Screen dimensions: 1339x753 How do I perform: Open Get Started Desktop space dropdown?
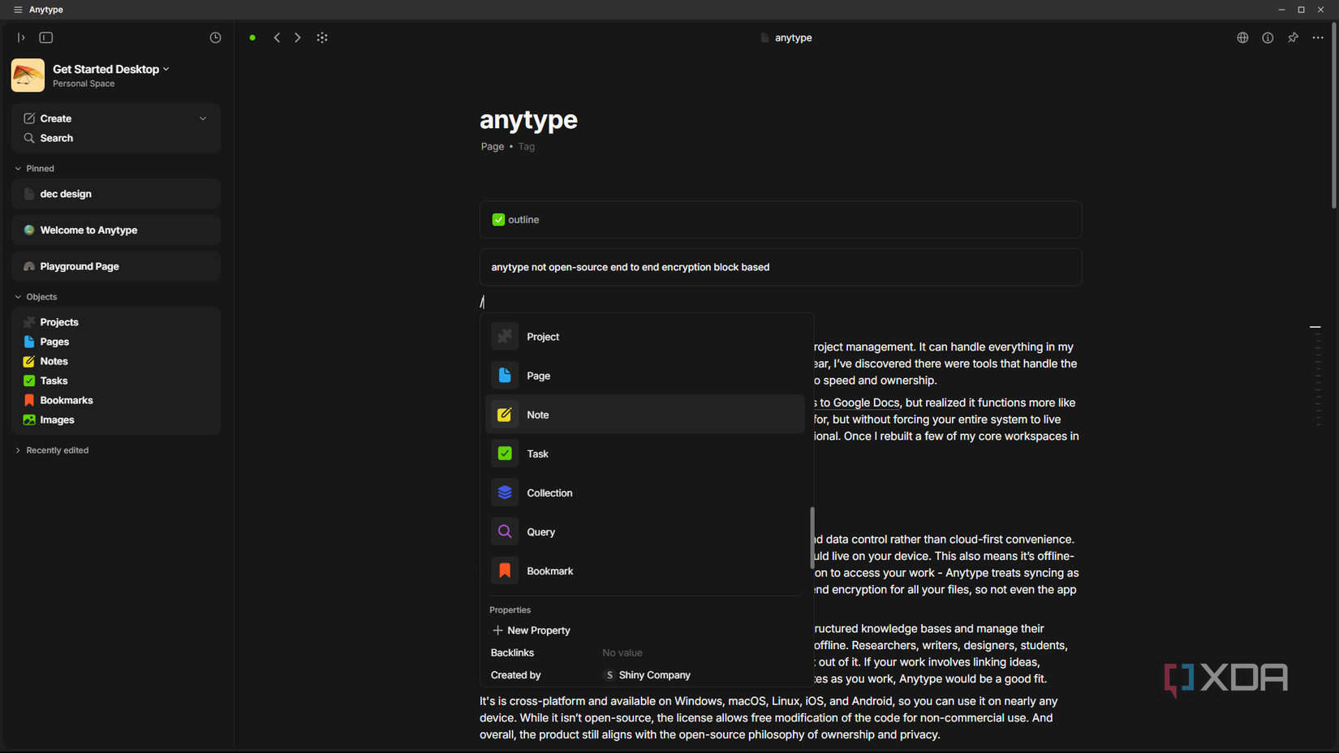(x=111, y=69)
